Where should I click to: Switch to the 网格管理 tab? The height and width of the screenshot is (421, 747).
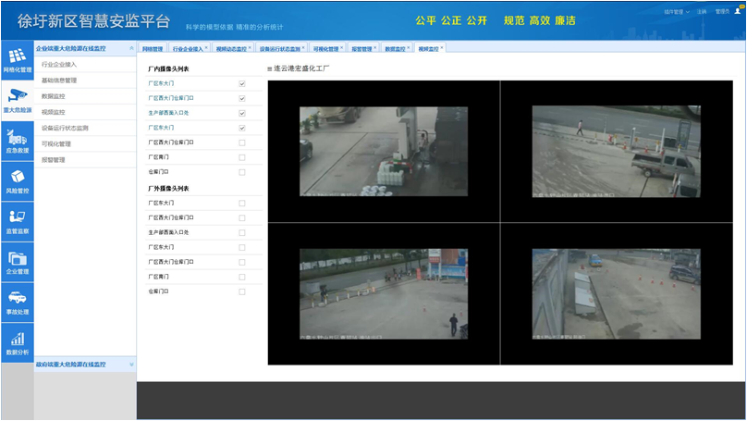(153, 49)
